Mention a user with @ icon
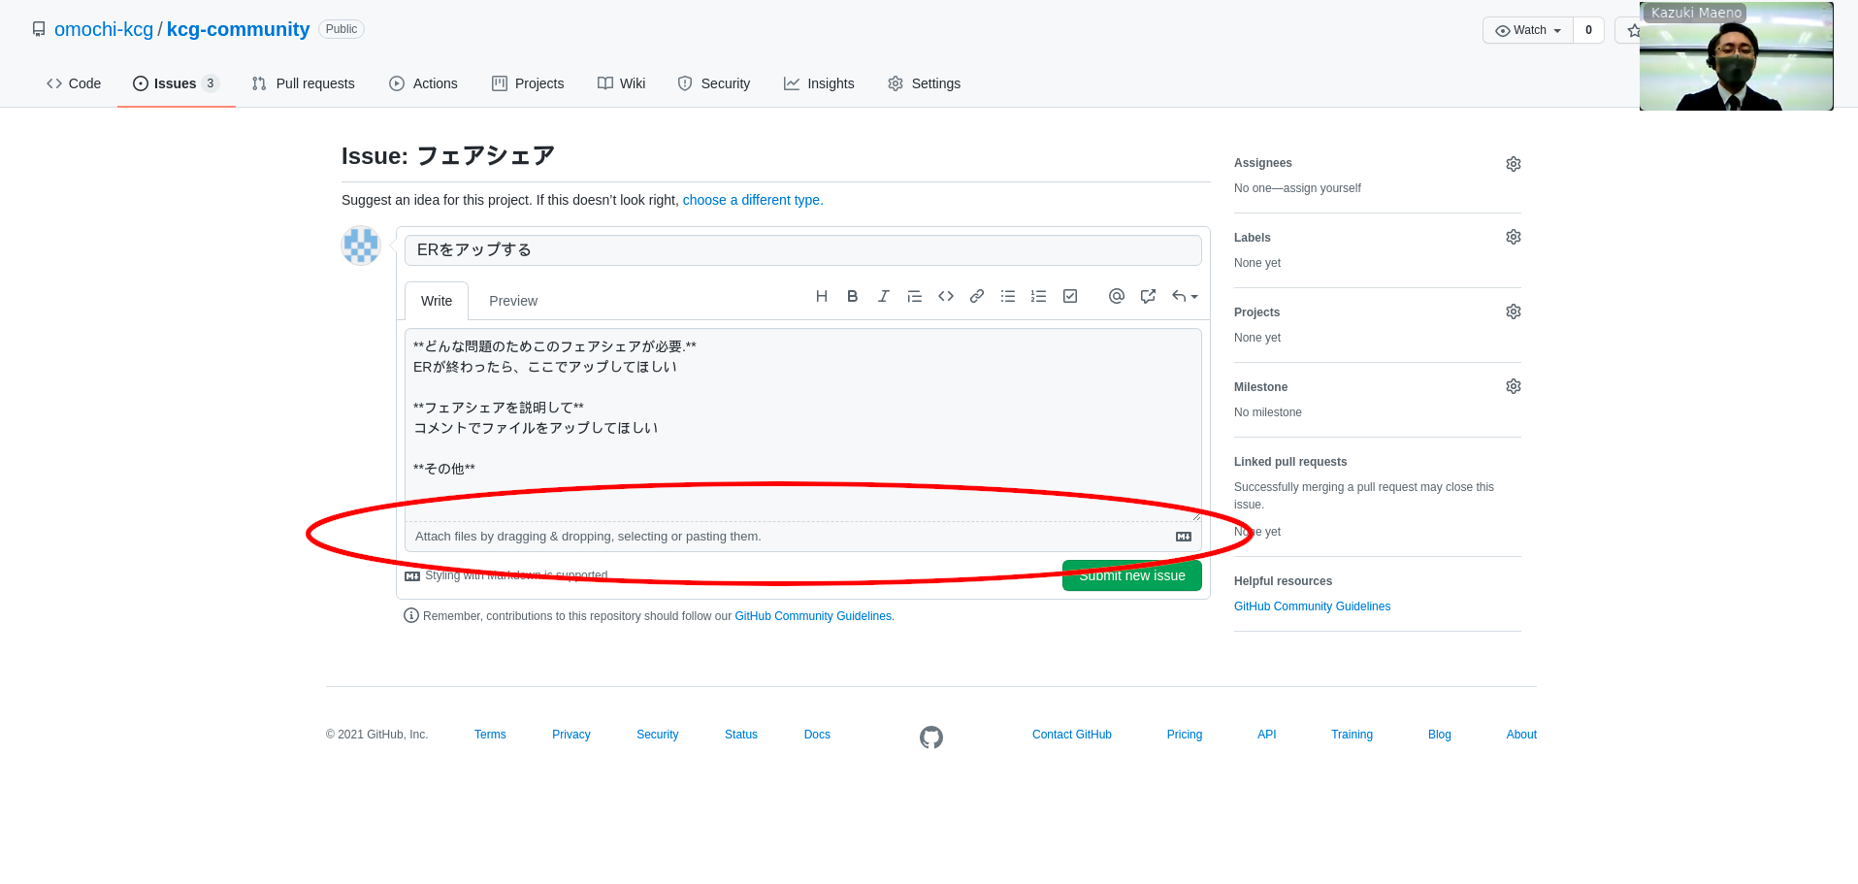 click(x=1117, y=296)
